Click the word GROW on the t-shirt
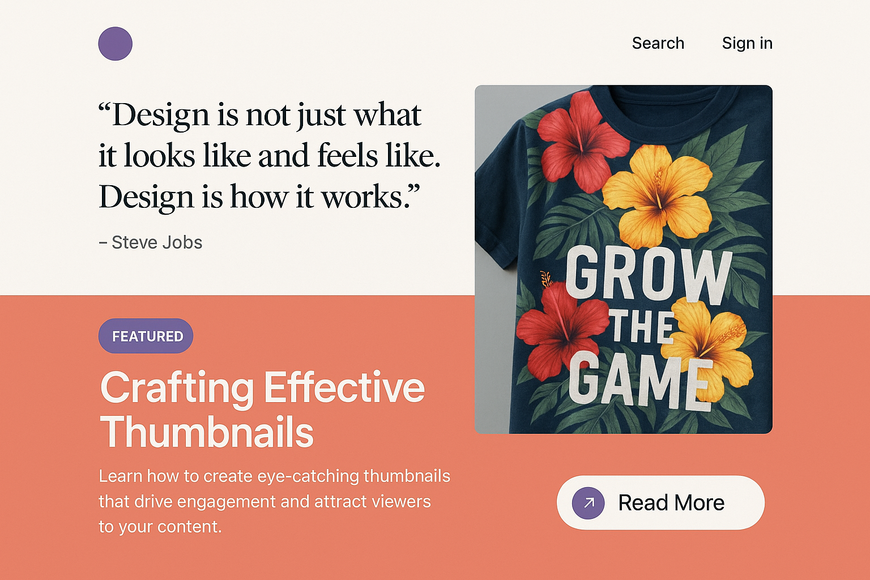 649,275
